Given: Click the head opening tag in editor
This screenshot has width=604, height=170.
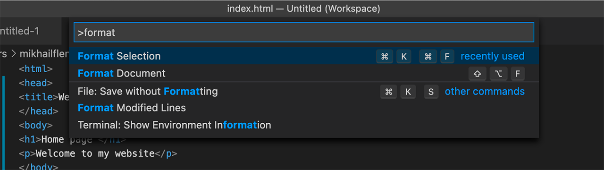Looking at the screenshot, I should (36, 83).
